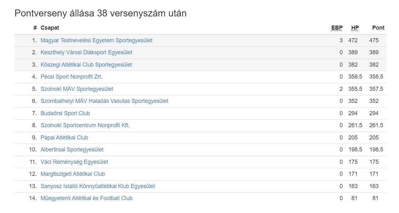Select Váci Reménység Egyesület link
Viewport: 399px width, 213px height.
coord(74,162)
